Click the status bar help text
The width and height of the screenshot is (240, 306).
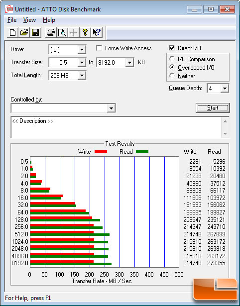click(28, 298)
